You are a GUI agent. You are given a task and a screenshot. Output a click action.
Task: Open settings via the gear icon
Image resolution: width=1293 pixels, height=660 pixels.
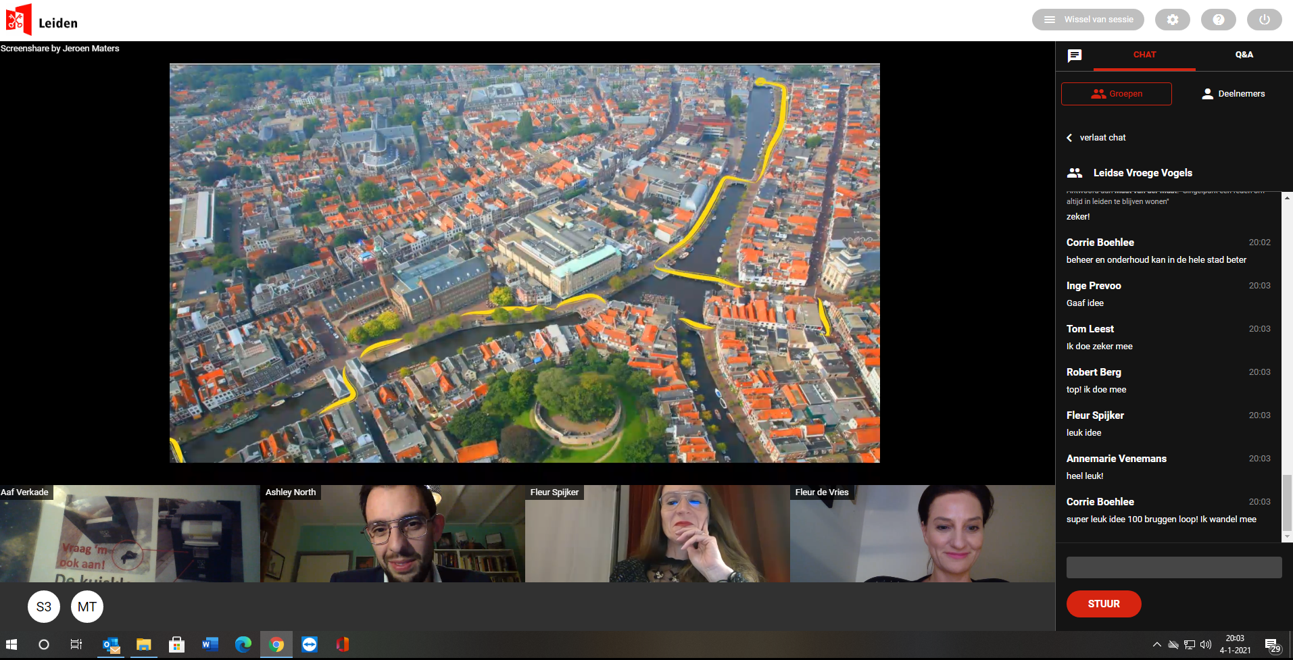[x=1172, y=20]
